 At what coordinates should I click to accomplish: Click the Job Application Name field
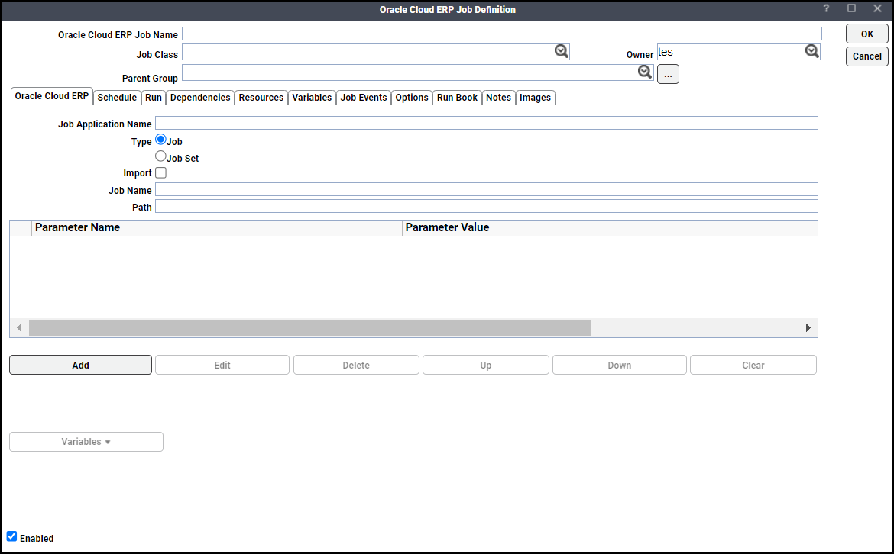click(x=486, y=123)
